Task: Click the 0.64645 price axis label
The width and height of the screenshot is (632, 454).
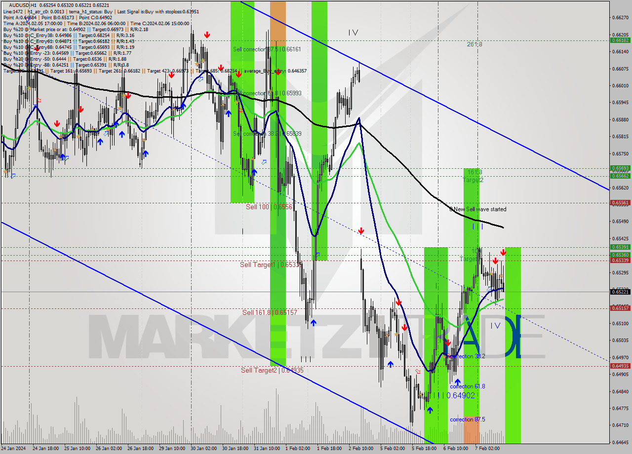Action: point(620,442)
